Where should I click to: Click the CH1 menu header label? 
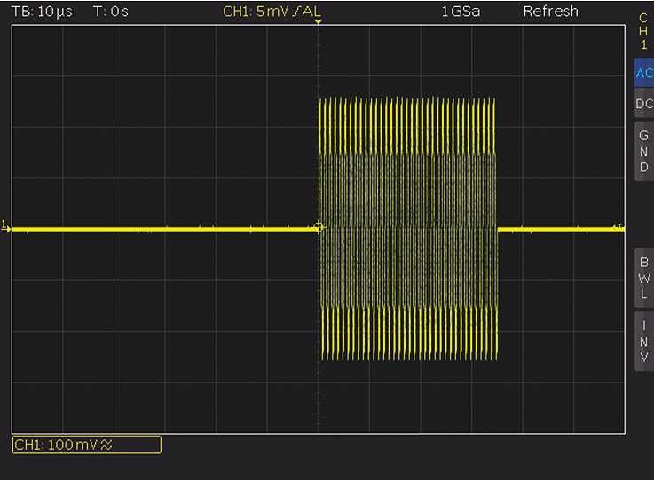pyautogui.click(x=643, y=30)
